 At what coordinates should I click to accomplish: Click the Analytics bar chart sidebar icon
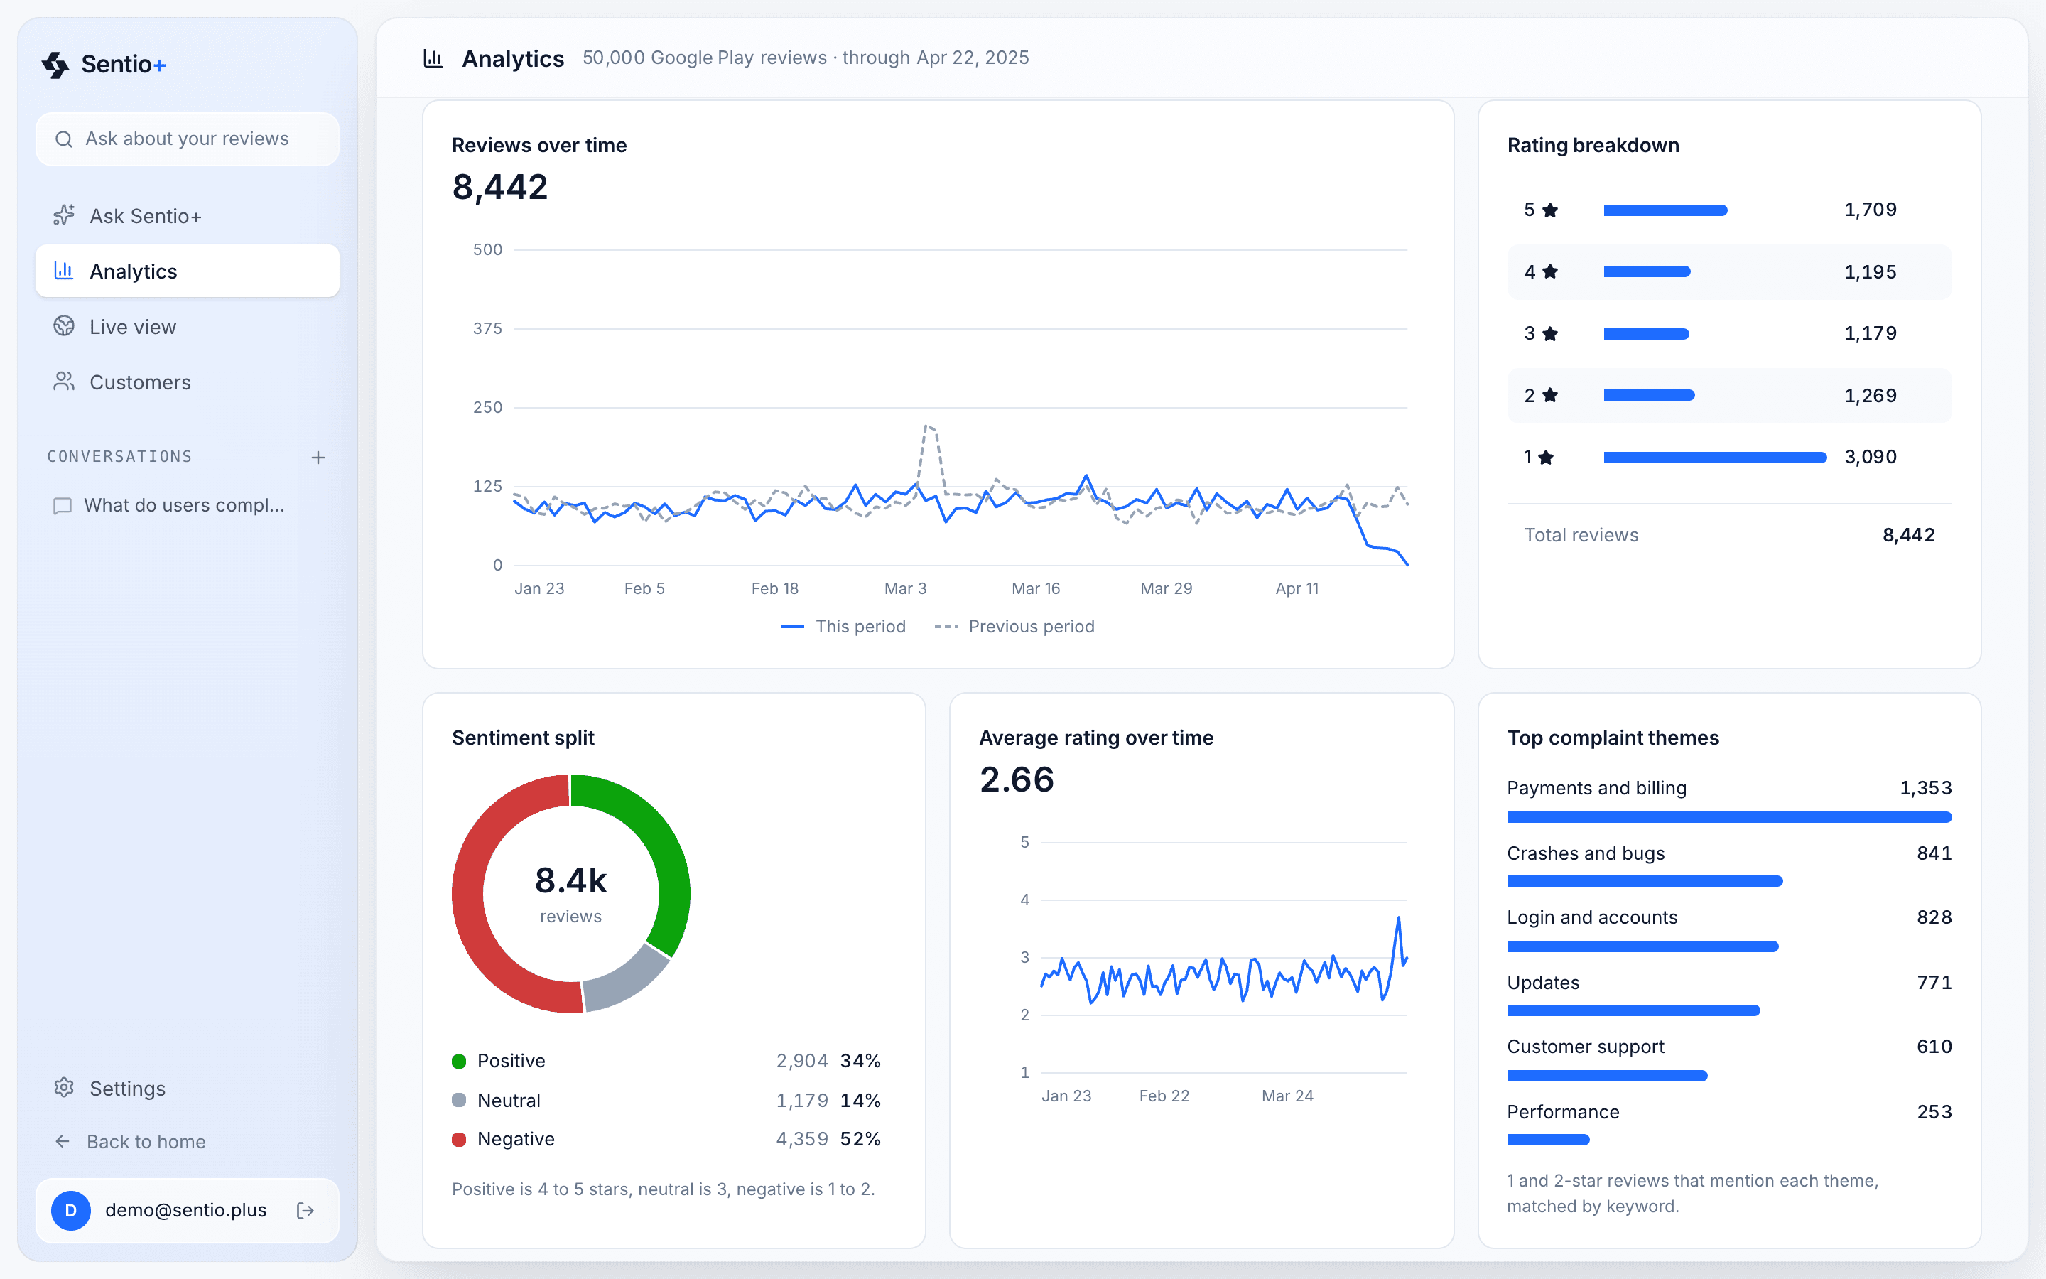[x=64, y=271]
